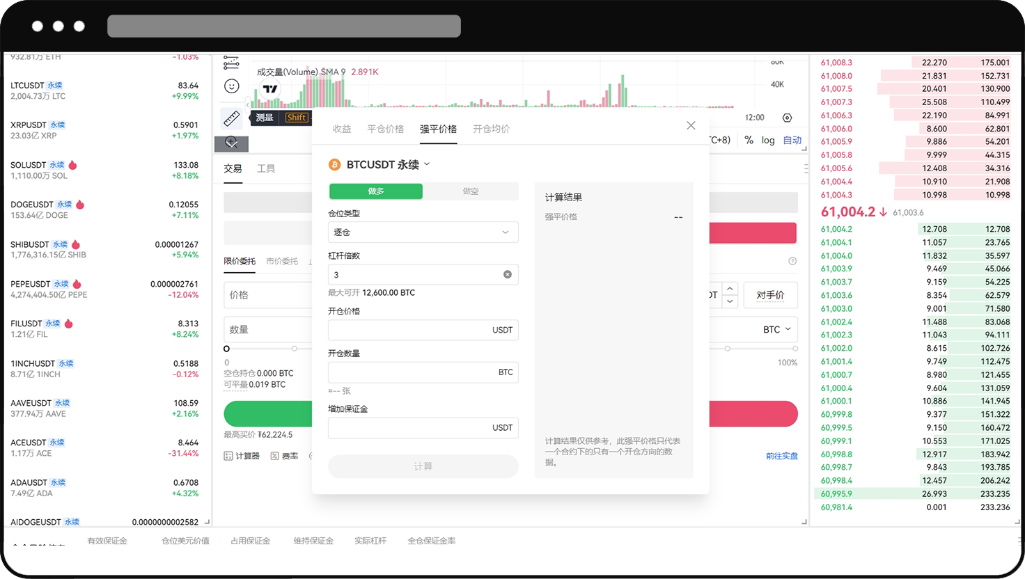Click the flame icon beside DOGEUSDT
Viewport: 1025px width, 579px height.
point(80,205)
